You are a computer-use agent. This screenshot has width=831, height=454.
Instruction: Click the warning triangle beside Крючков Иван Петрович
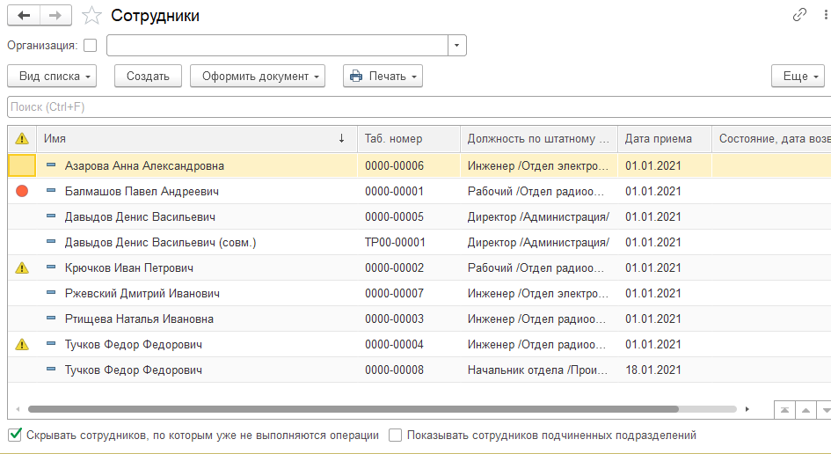point(22,267)
